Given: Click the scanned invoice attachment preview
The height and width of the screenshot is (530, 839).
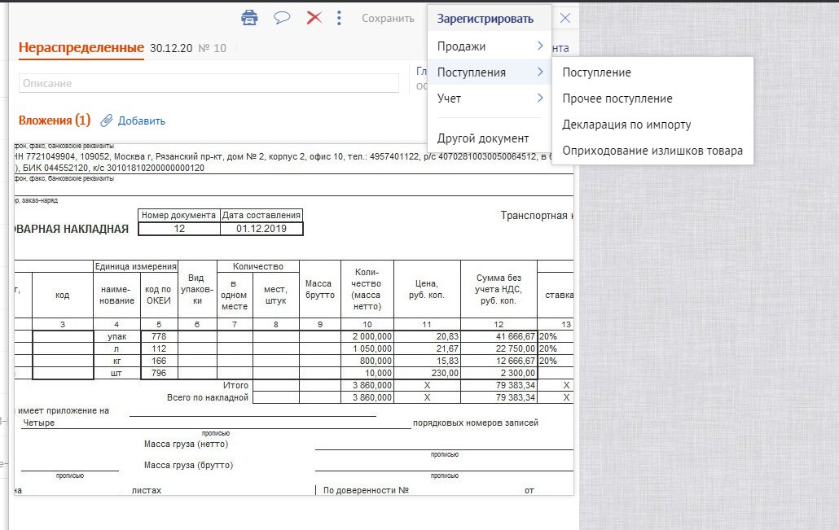Looking at the screenshot, I should pyautogui.click(x=293, y=319).
